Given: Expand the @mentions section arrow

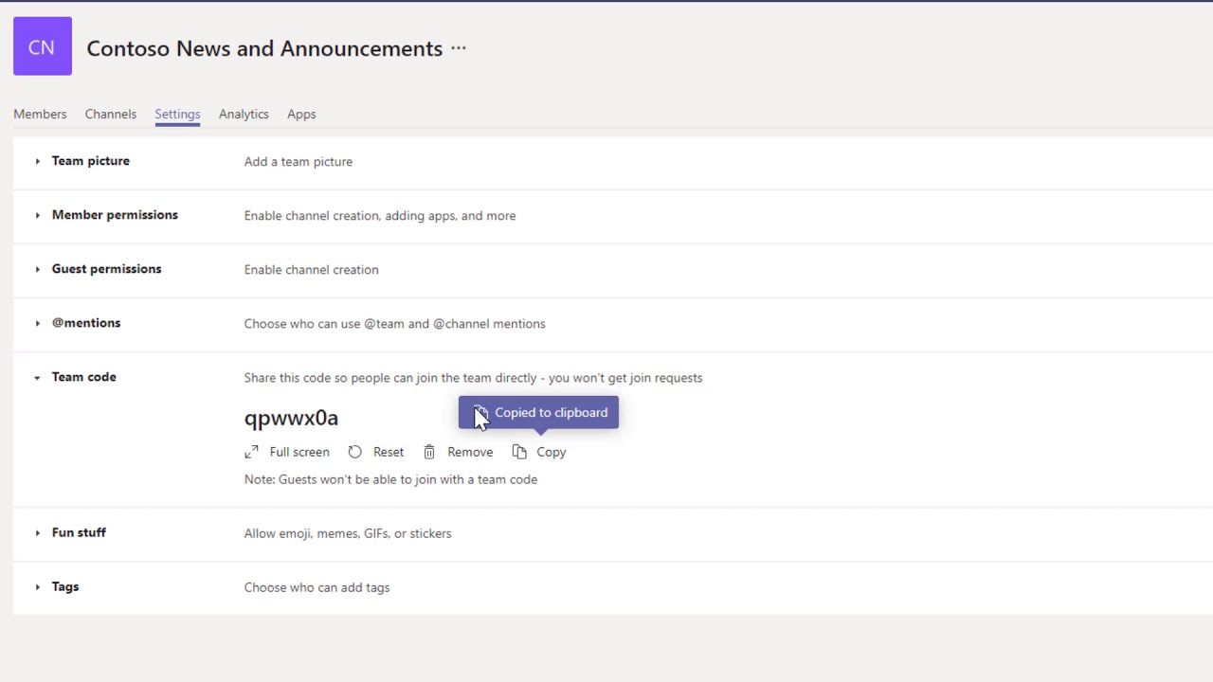Looking at the screenshot, I should [37, 323].
